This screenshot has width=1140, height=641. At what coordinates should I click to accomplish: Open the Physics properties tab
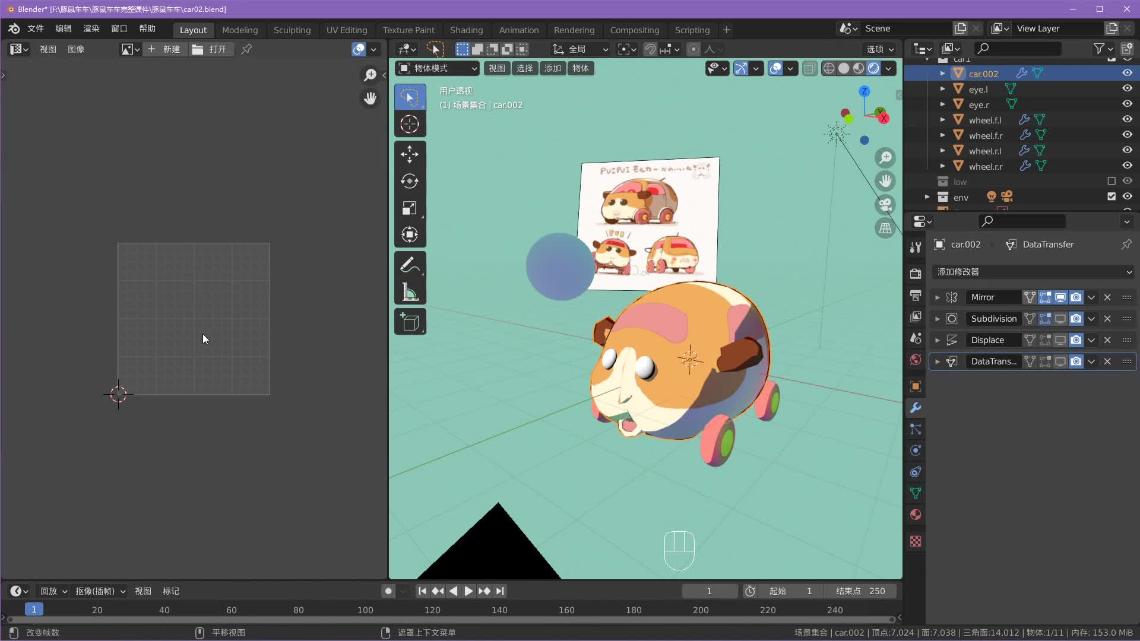[916, 450]
